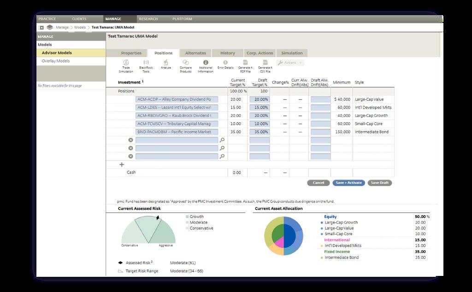The width and height of the screenshot is (472, 292).
Task: Search investment for third empty row
Action: (222, 156)
